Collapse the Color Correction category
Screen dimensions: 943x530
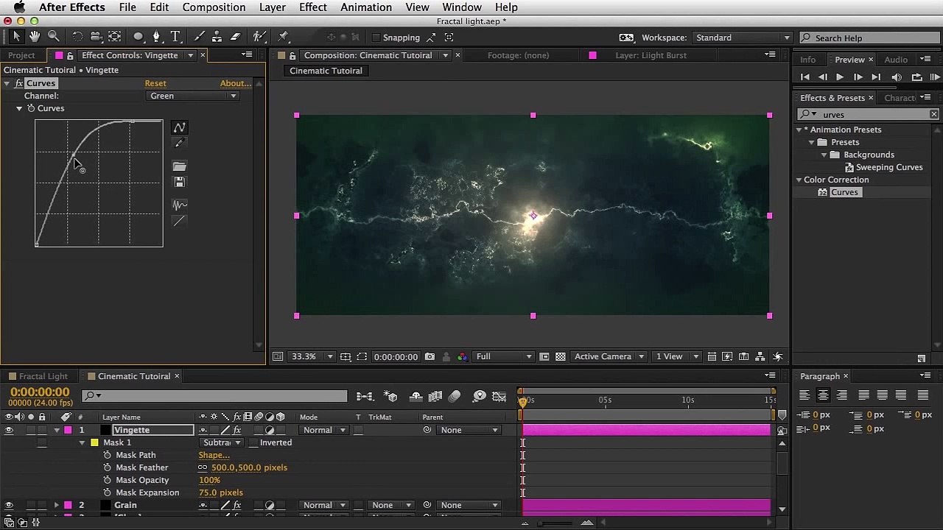799,180
